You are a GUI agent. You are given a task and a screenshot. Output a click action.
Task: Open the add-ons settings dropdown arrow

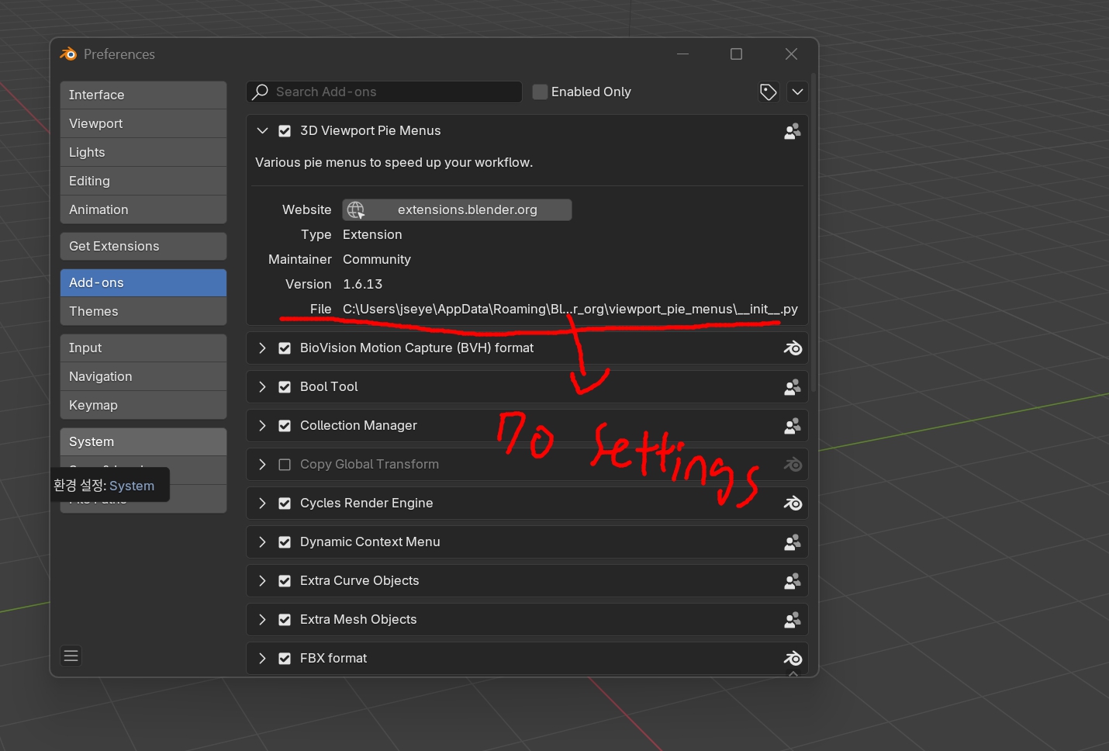(797, 92)
